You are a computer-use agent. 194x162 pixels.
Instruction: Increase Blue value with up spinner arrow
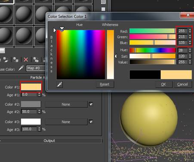190,41
